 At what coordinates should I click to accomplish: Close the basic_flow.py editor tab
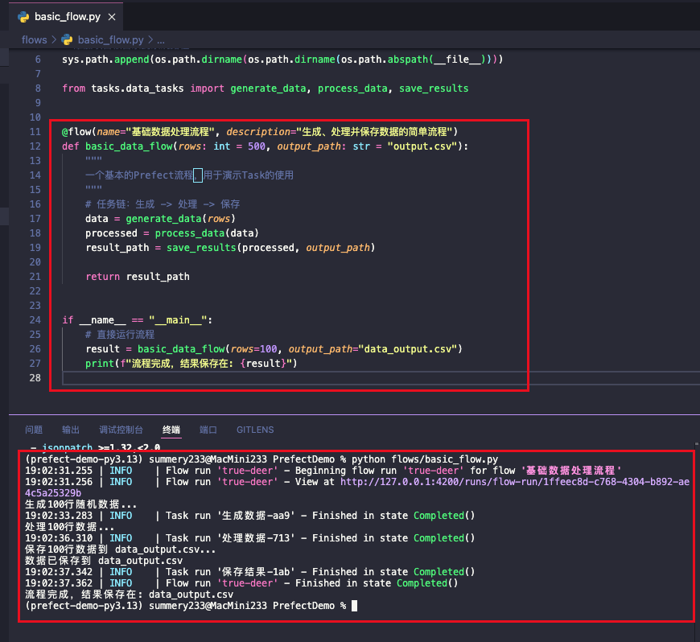pyautogui.click(x=112, y=17)
